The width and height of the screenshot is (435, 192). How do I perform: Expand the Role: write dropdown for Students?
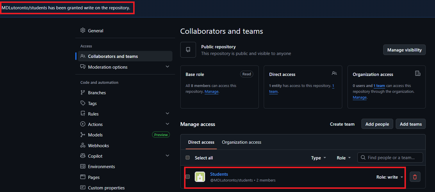pyautogui.click(x=389, y=177)
